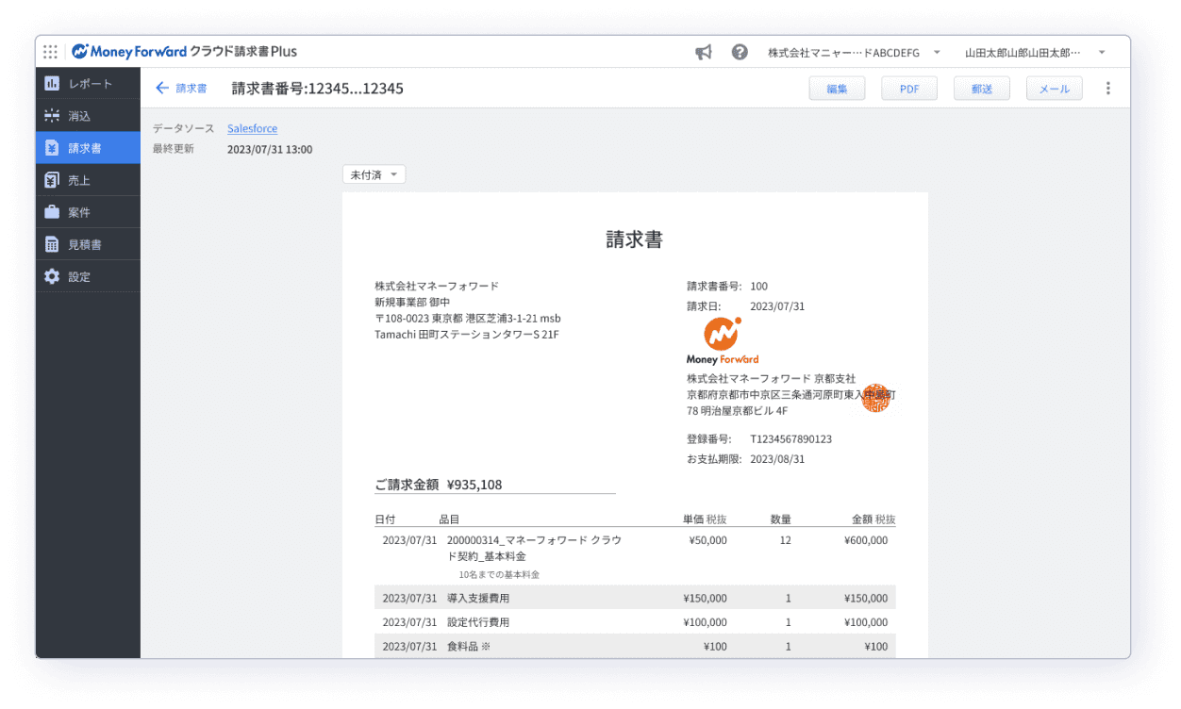Select the 見積書 (quotes) sidebar icon

pyautogui.click(x=87, y=243)
